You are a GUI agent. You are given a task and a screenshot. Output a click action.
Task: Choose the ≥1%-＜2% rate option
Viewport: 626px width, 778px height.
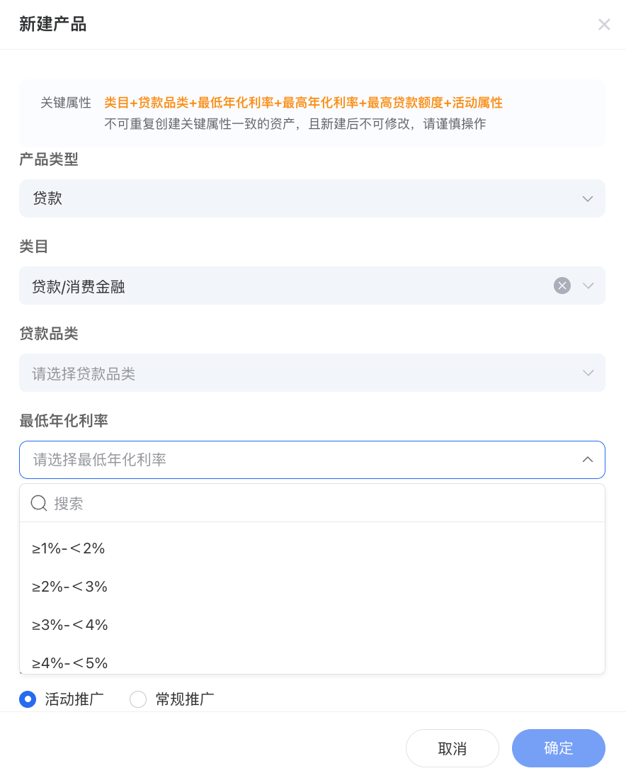pos(69,548)
